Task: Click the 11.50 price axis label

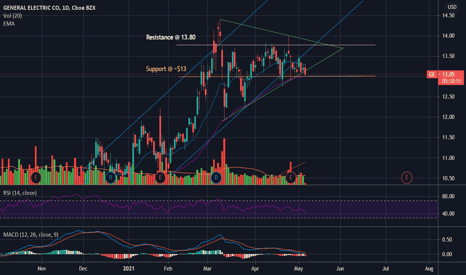Action: [x=448, y=137]
